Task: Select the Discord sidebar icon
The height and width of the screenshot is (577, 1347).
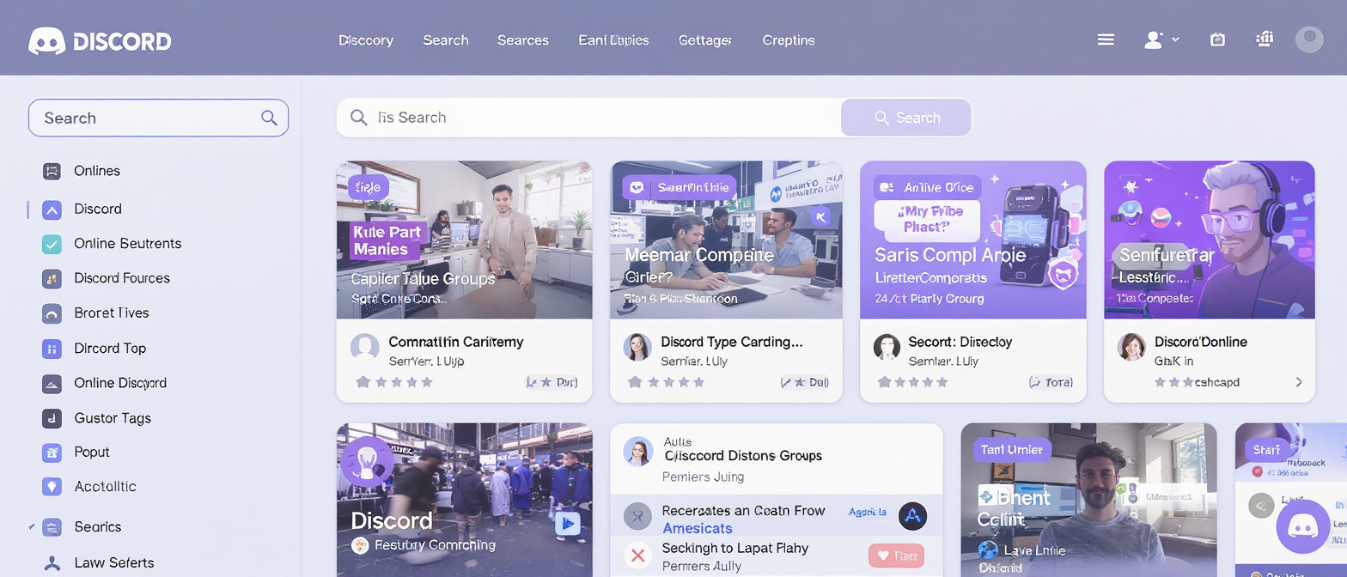Action: tap(52, 210)
